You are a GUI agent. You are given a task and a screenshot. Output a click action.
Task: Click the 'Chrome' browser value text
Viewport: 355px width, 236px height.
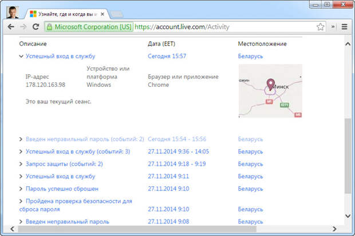point(158,85)
